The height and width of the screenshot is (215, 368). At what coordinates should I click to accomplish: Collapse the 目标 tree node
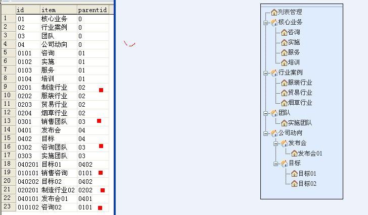point(276,164)
